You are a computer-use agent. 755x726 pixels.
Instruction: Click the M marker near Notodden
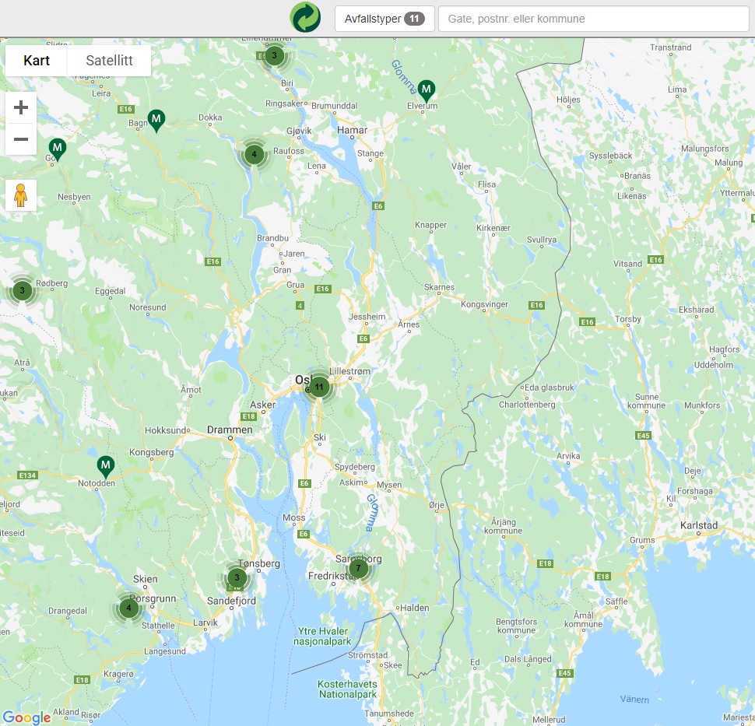tap(106, 465)
